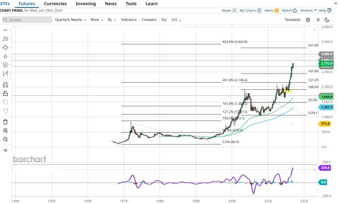Click the Help link

pos(322,10)
